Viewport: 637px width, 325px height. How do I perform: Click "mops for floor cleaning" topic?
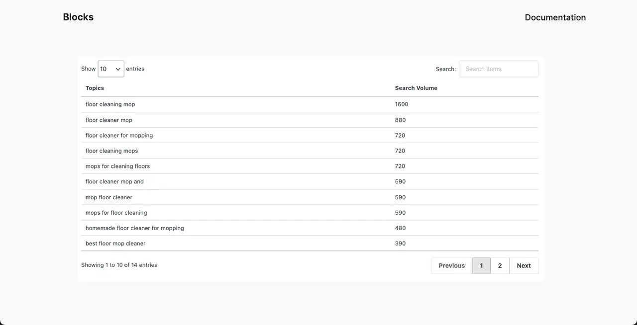116,213
